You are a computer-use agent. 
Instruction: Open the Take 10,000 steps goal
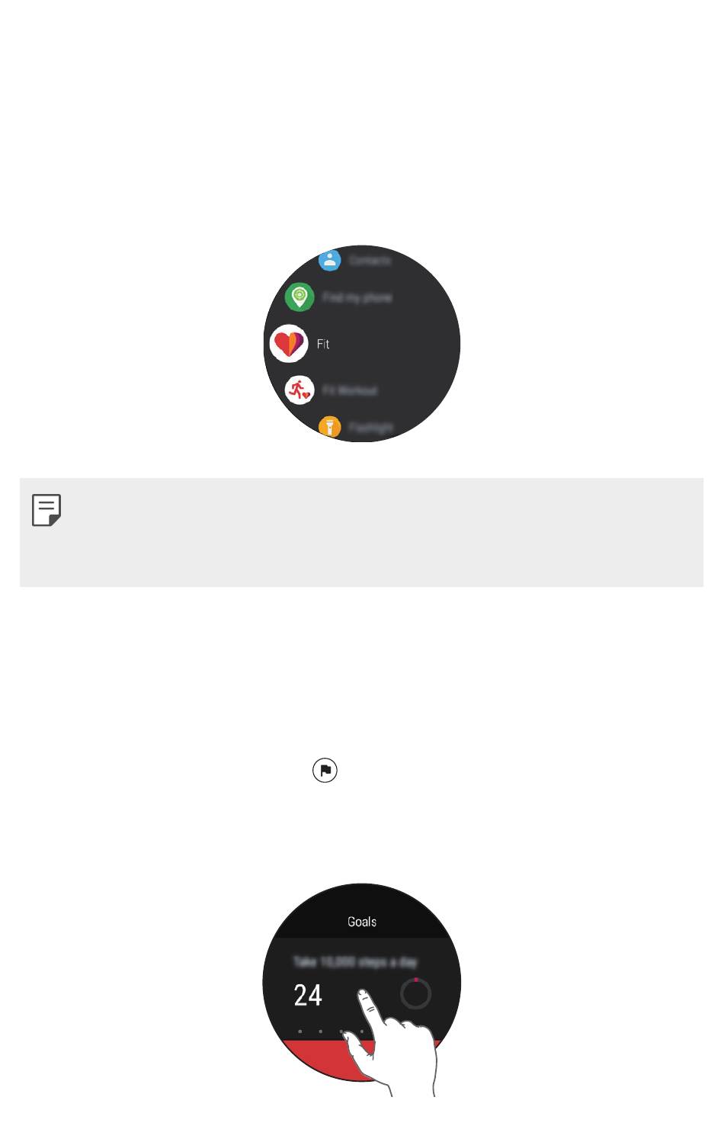pyautogui.click(x=355, y=962)
